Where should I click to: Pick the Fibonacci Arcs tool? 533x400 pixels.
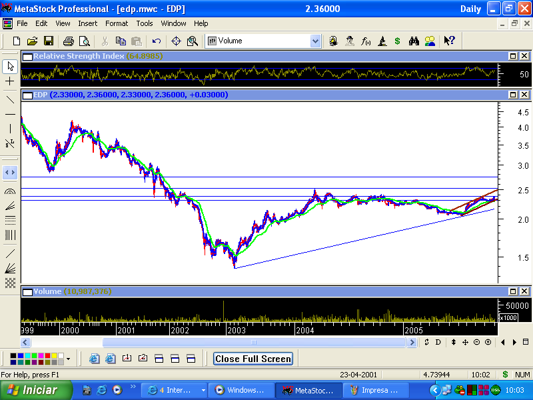pos(10,191)
